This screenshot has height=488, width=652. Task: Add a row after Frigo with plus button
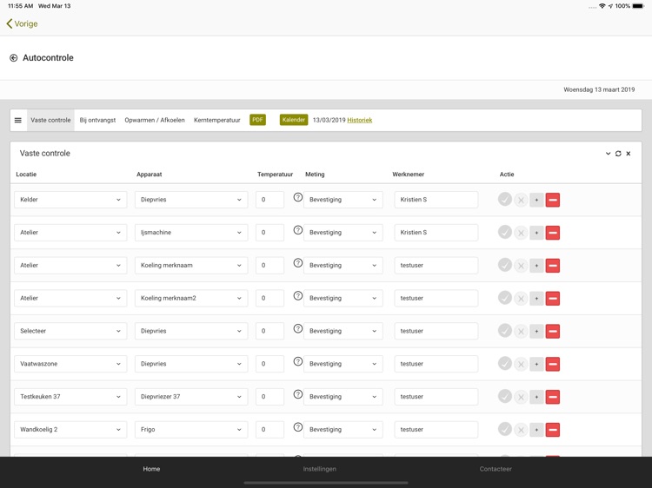click(x=536, y=430)
